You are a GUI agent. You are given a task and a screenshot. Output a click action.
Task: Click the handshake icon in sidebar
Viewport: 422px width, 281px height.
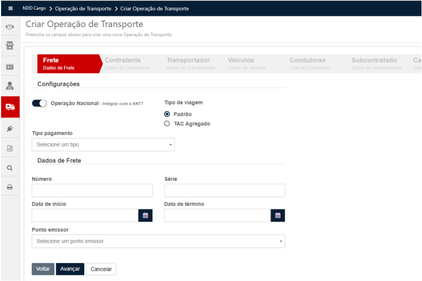point(10,26)
